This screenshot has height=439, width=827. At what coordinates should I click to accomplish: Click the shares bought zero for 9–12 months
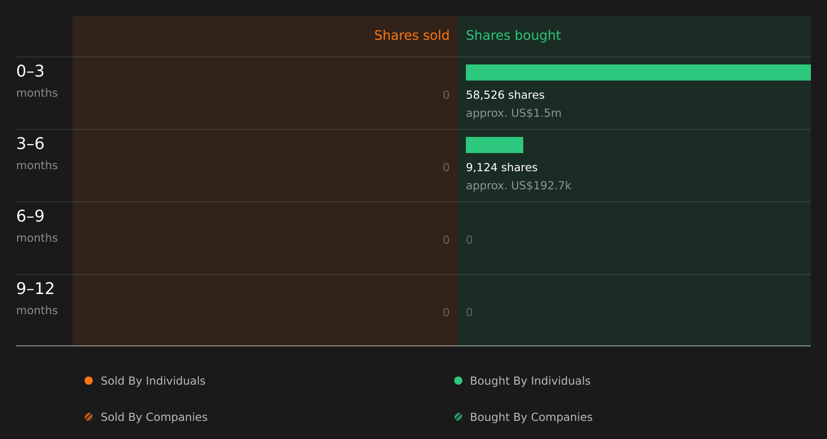coord(469,313)
